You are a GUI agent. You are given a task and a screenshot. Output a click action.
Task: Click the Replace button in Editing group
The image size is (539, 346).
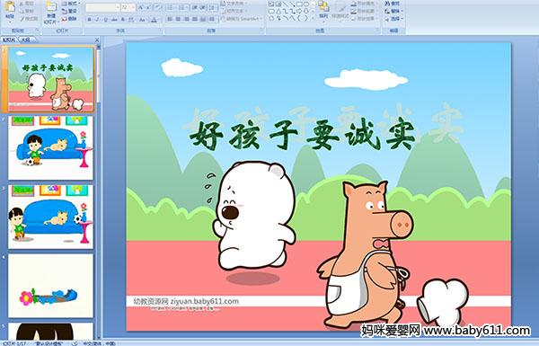point(393,11)
